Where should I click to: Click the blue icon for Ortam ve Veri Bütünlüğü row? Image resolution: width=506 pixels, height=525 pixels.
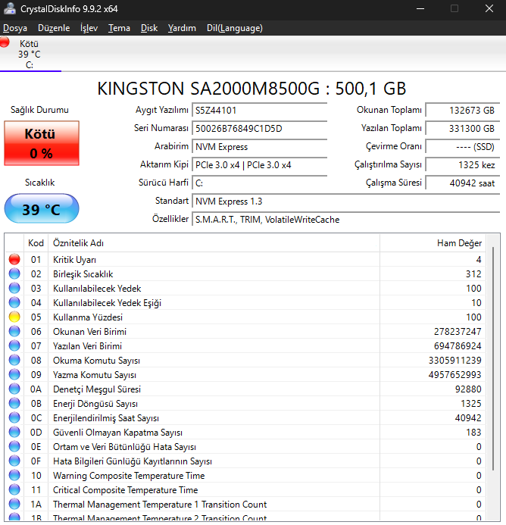[x=14, y=446]
